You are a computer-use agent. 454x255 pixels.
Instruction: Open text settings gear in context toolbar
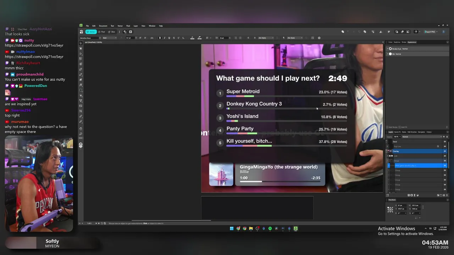[319, 38]
